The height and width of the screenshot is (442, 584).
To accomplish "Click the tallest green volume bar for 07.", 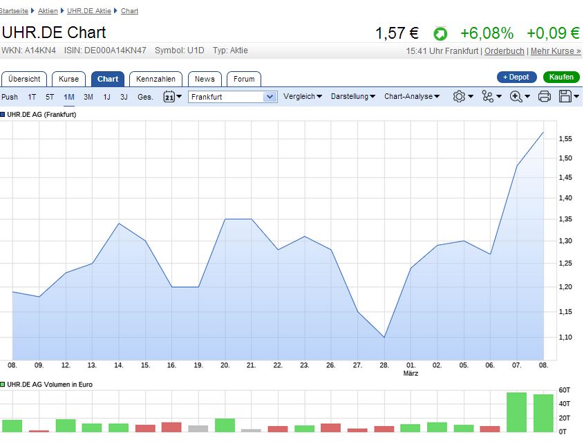I will coord(516,412).
